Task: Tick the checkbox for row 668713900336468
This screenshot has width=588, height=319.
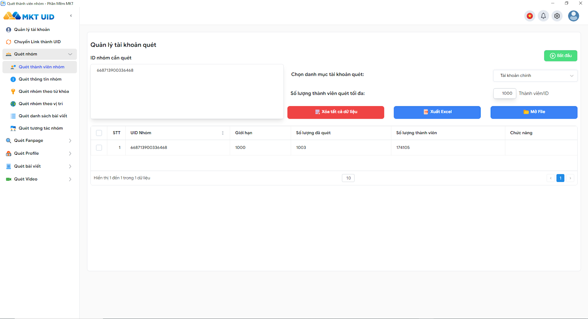Action: tap(99, 148)
